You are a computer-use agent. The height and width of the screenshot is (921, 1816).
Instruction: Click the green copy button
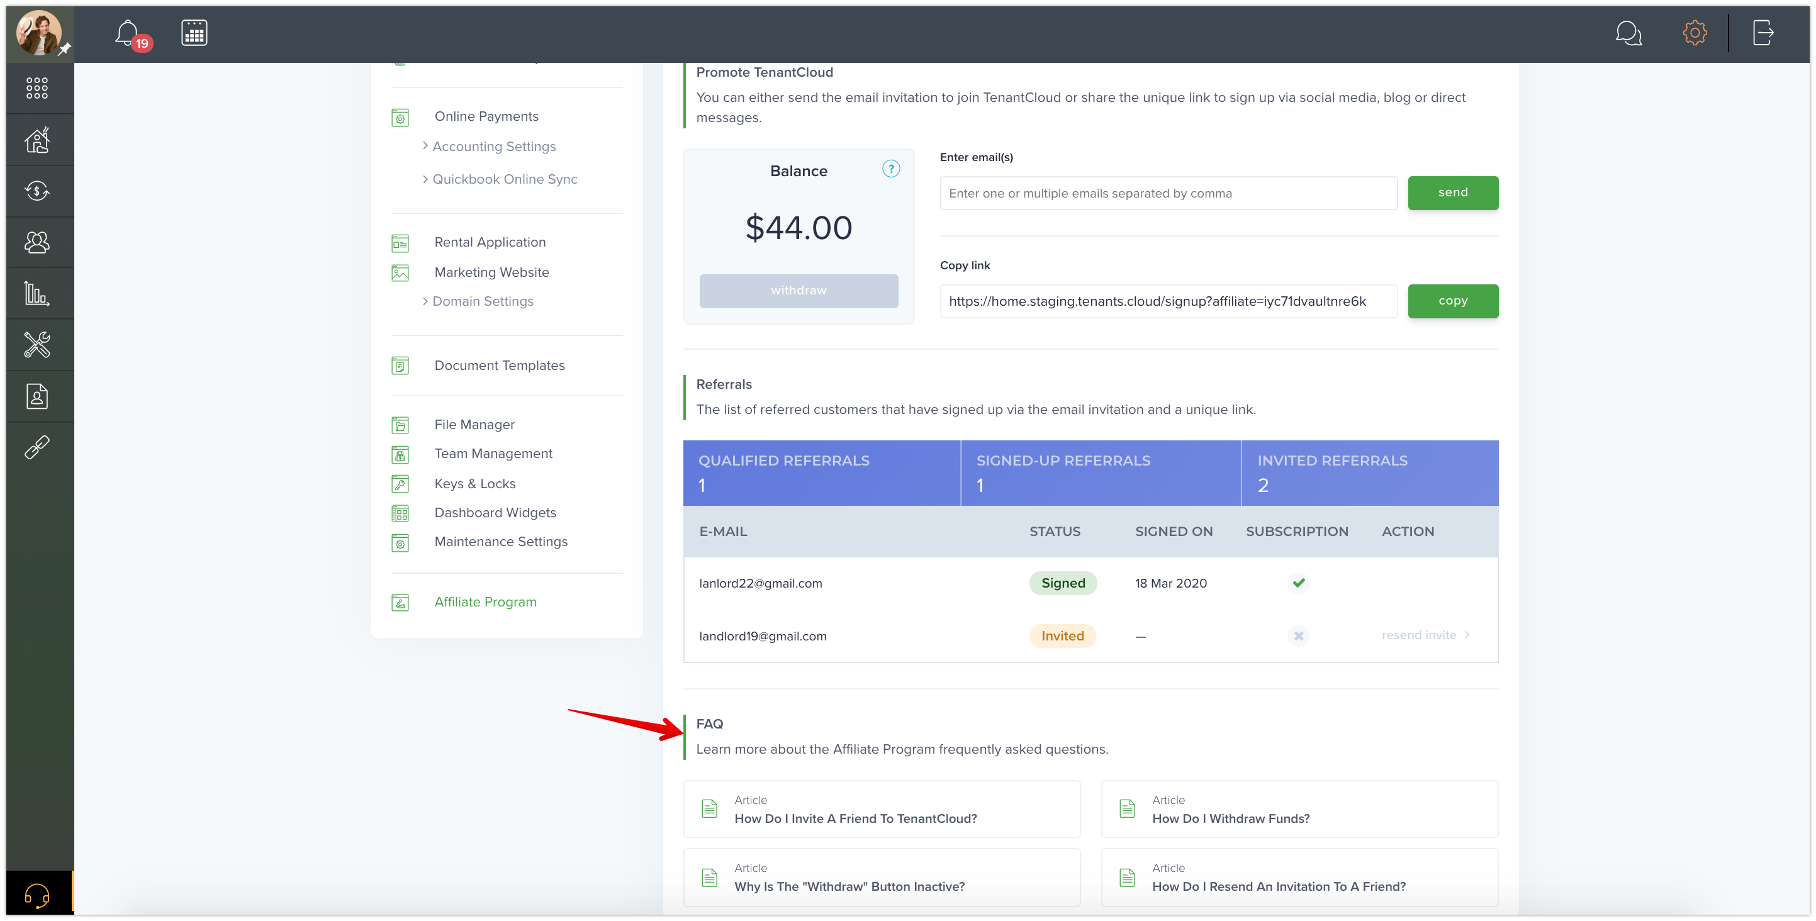pyautogui.click(x=1452, y=301)
